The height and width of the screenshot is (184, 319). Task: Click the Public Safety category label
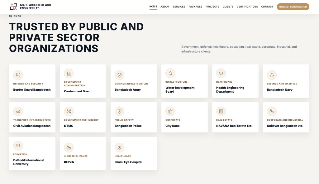124,120
